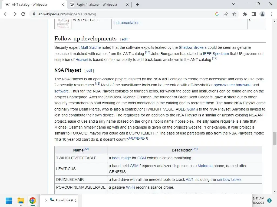The width and height of the screenshot is (277, 207).
Task: Open GSM link in LEVITICUS row
Action: [134, 166]
